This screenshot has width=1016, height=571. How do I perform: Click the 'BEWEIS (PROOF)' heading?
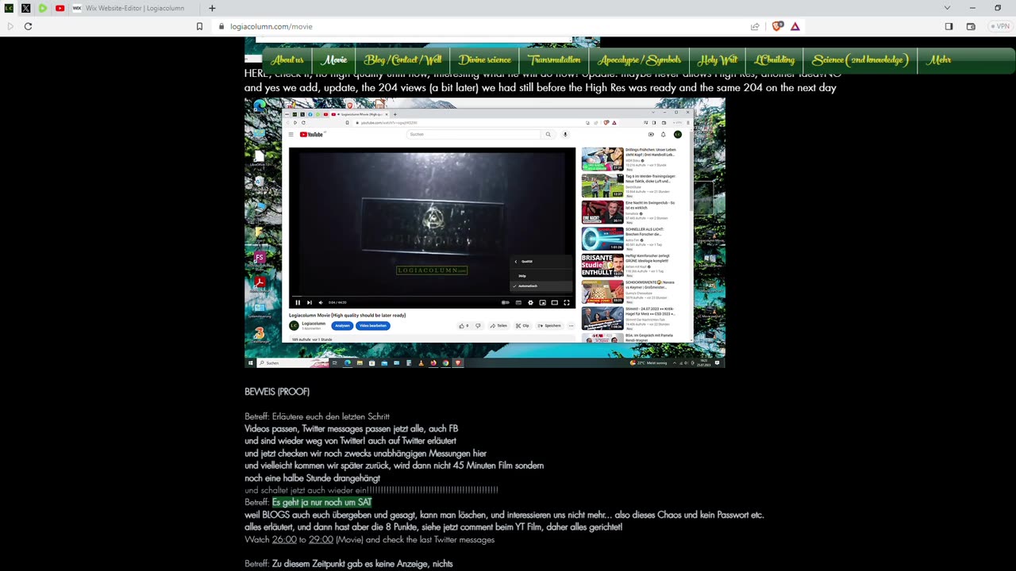click(277, 392)
